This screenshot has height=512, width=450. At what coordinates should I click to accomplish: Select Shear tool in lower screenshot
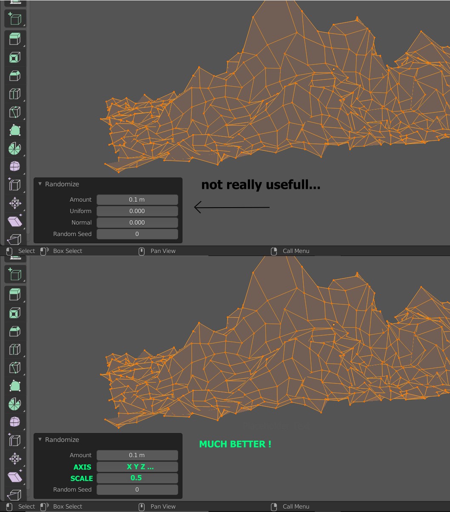pos(15,477)
